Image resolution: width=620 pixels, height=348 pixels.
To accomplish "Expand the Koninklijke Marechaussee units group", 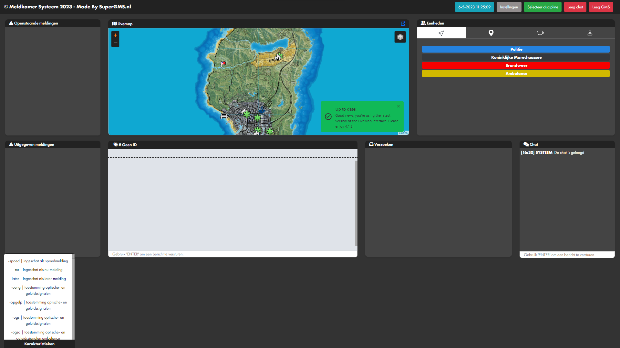I will coord(516,57).
